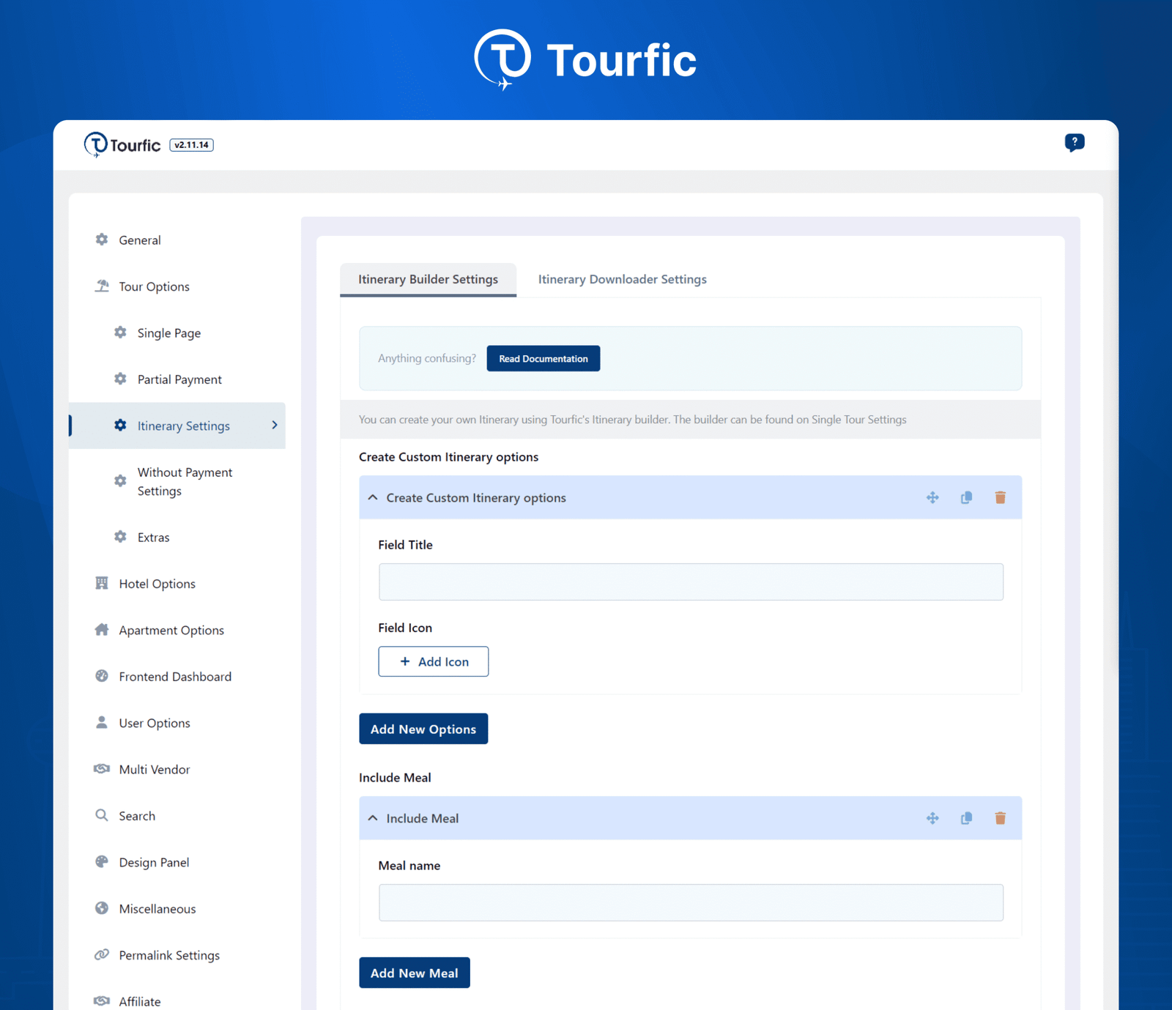
Task: Duplicate the Include Meal panel
Action: (x=966, y=818)
